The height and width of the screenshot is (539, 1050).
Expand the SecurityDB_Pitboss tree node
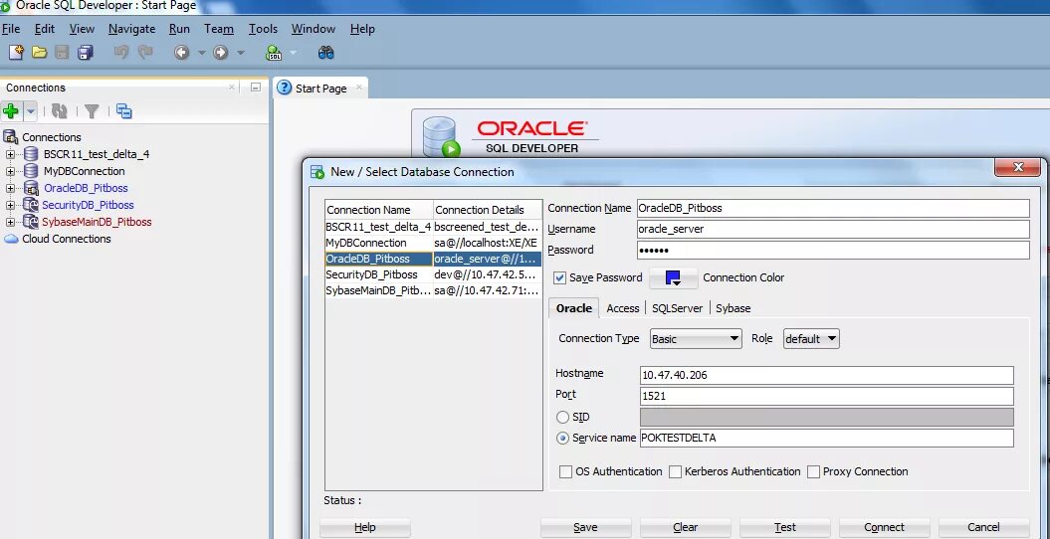click(10, 205)
